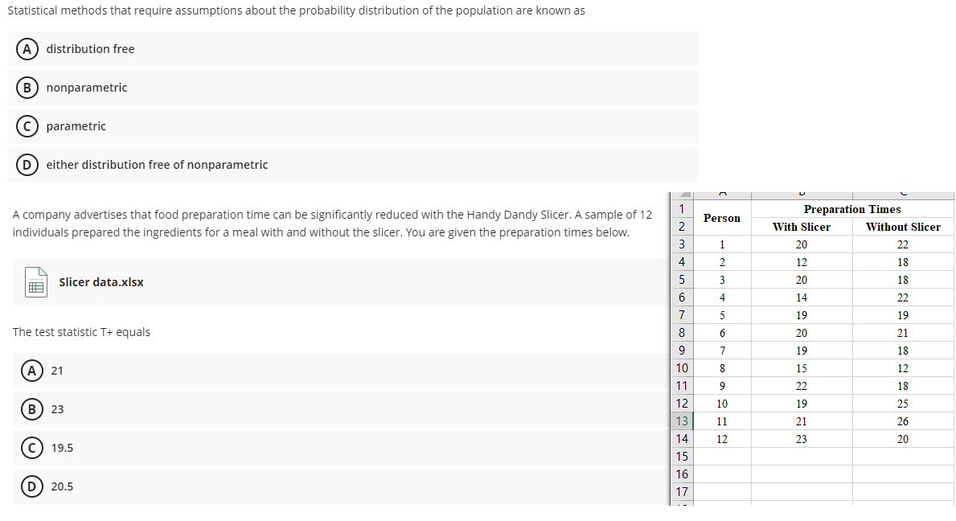Open the Slicer data.xlsx spreadsheet icon

point(34,282)
